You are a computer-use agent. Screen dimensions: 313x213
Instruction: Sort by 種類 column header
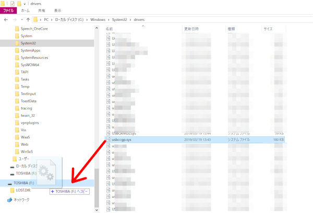coord(231,29)
